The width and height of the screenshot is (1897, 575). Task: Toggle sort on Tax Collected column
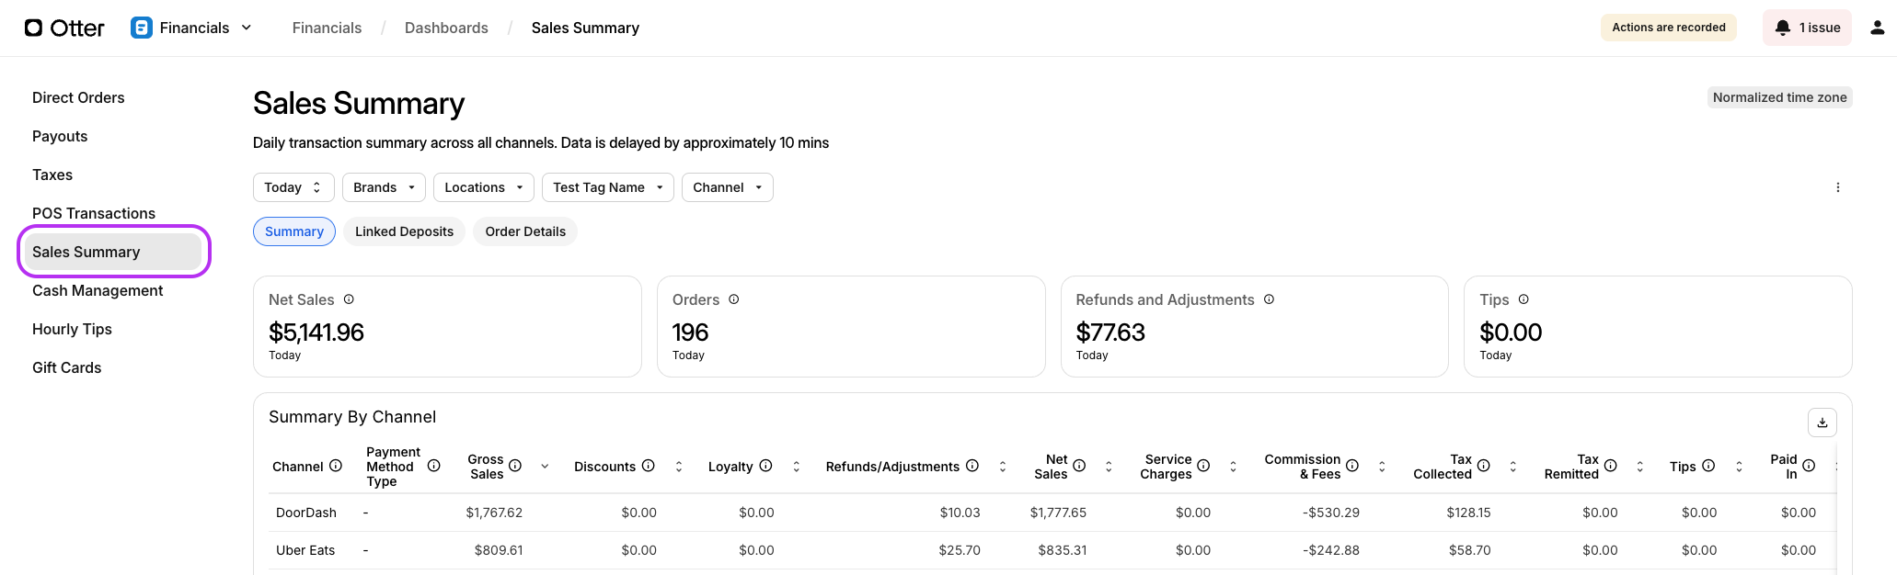[1513, 467]
